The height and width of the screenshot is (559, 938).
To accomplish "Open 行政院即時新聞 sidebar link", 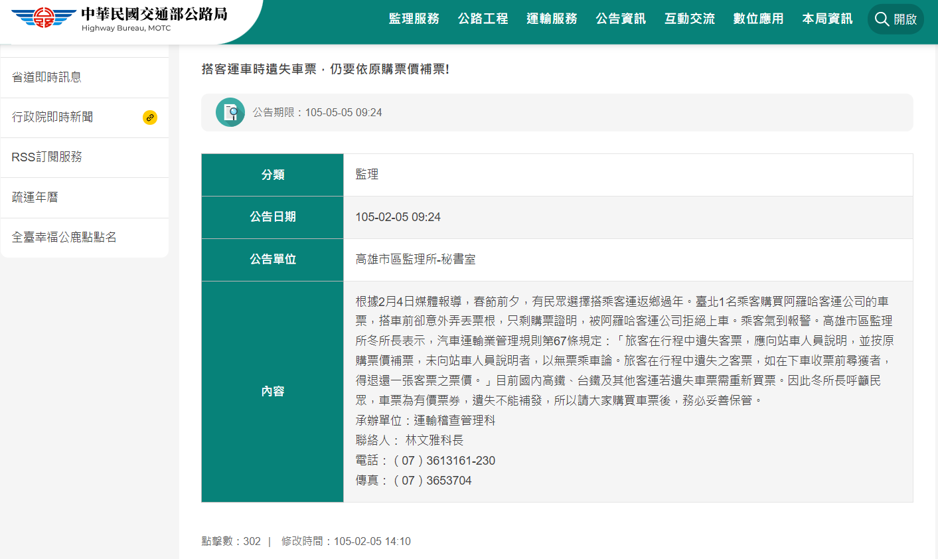I will [84, 118].
